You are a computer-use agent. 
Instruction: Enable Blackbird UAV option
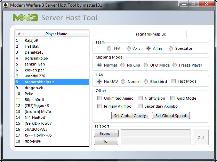coord(146,82)
